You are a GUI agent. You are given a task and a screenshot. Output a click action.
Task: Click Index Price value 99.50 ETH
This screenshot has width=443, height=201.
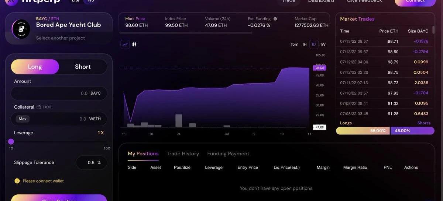pos(176,25)
